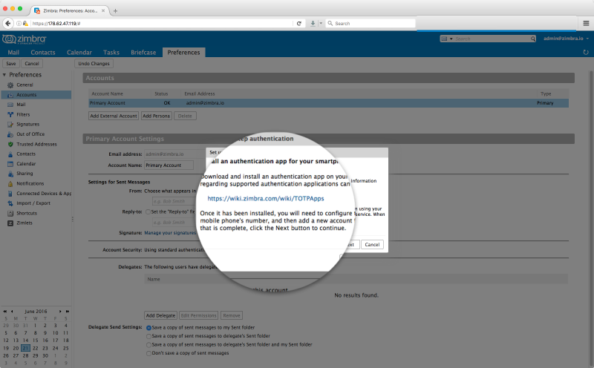Go to previous year in mini calendar
The image size is (594, 368).
[5, 311]
